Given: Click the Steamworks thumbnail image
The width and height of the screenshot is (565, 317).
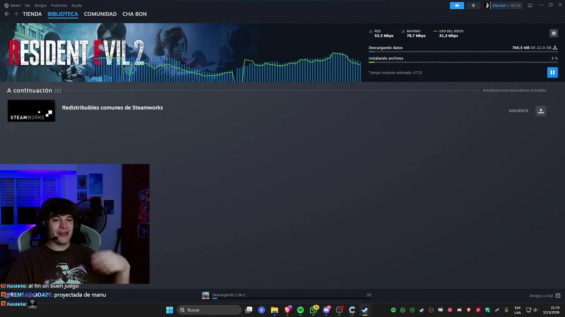Looking at the screenshot, I should [31, 111].
